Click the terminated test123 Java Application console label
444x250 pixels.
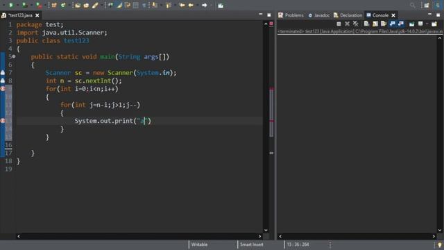tap(359, 31)
